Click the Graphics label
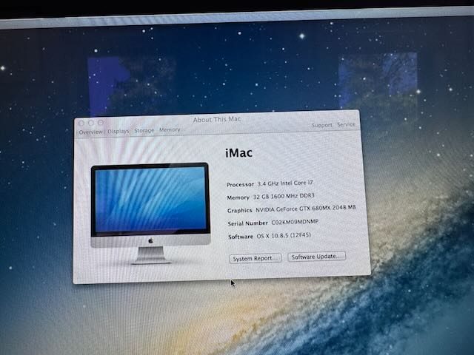The width and height of the screenshot is (474, 355). [x=239, y=210]
